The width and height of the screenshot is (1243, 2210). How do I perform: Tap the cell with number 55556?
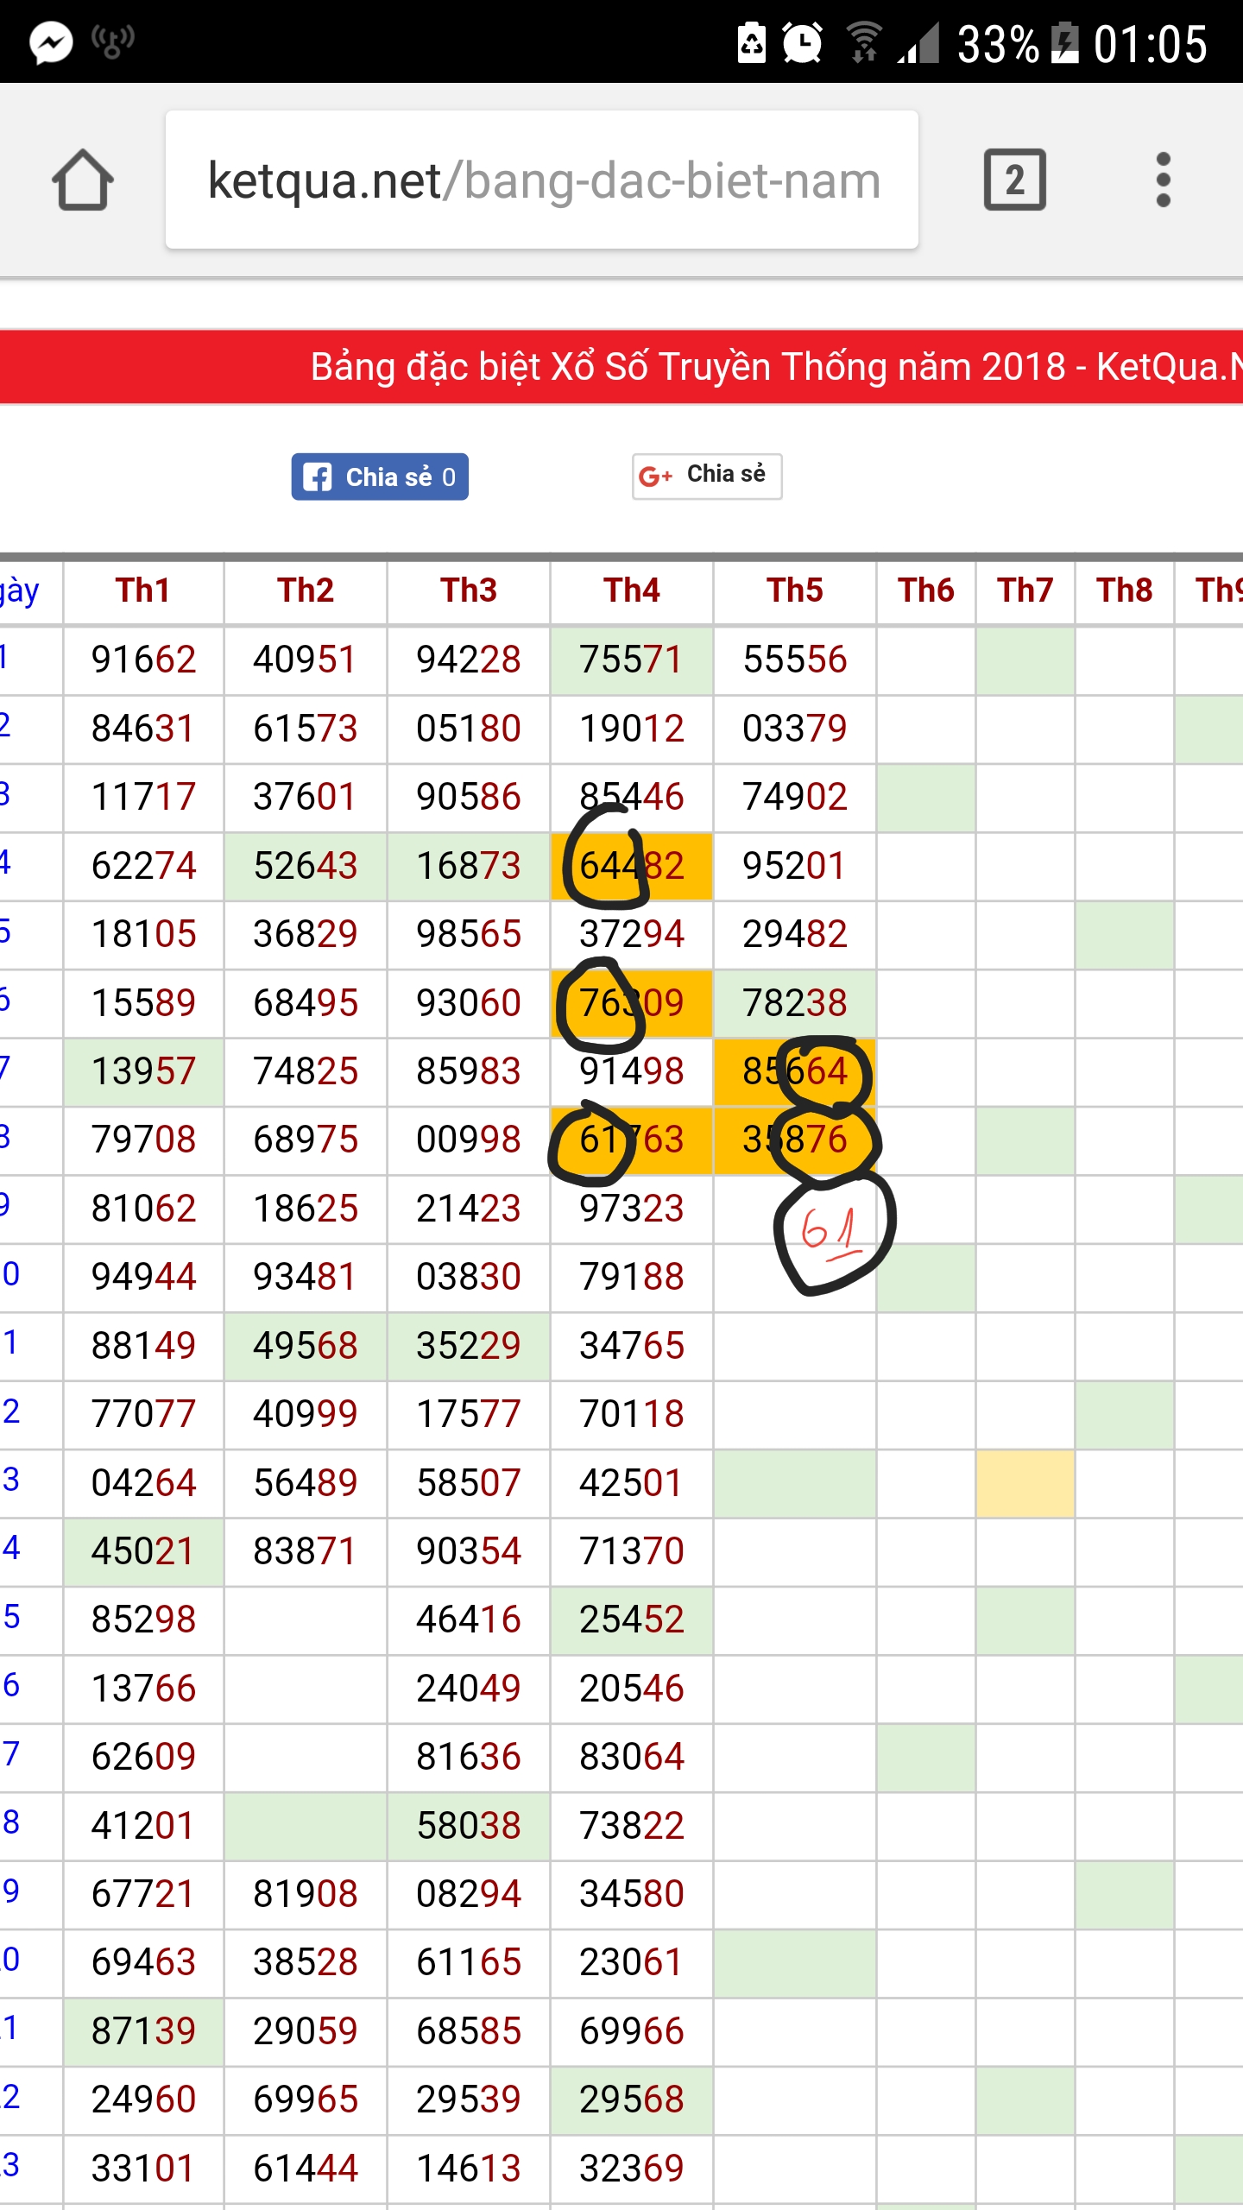point(795,660)
